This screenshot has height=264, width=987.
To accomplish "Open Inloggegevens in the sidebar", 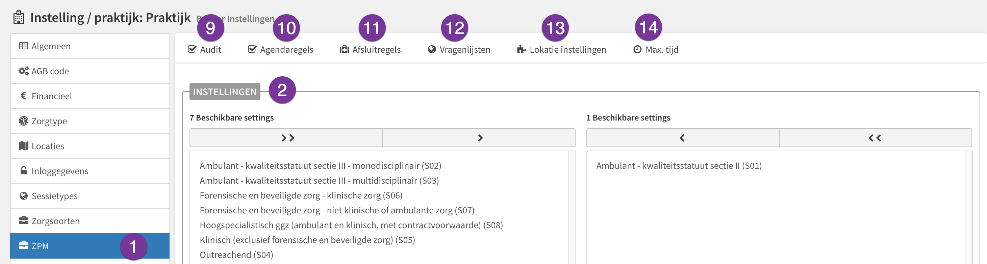I will [90, 170].
